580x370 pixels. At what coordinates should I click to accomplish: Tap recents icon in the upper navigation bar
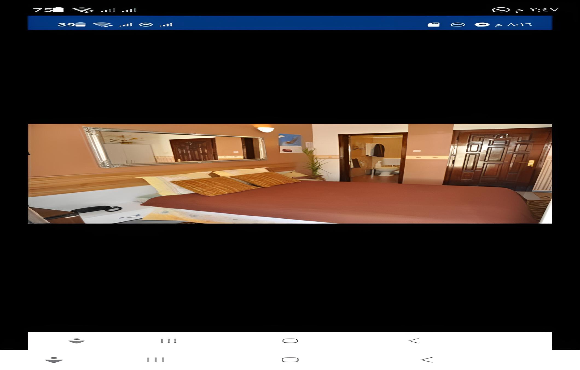169,341
